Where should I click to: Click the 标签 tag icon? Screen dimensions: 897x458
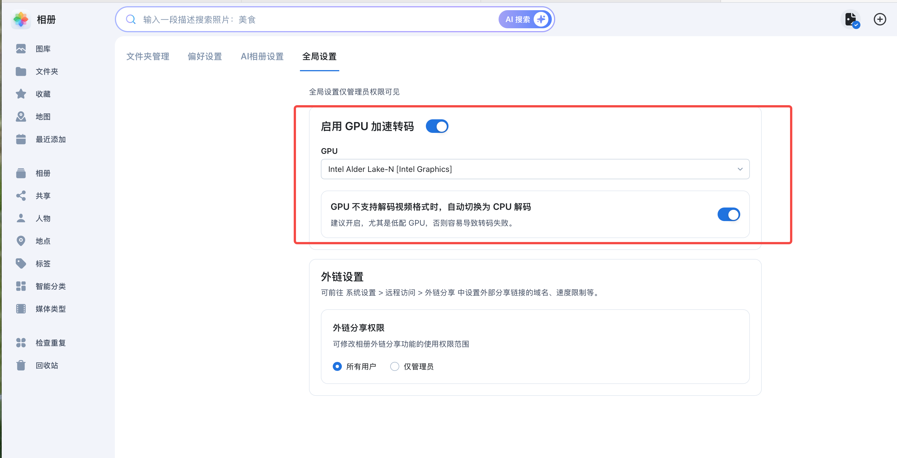(x=21, y=263)
